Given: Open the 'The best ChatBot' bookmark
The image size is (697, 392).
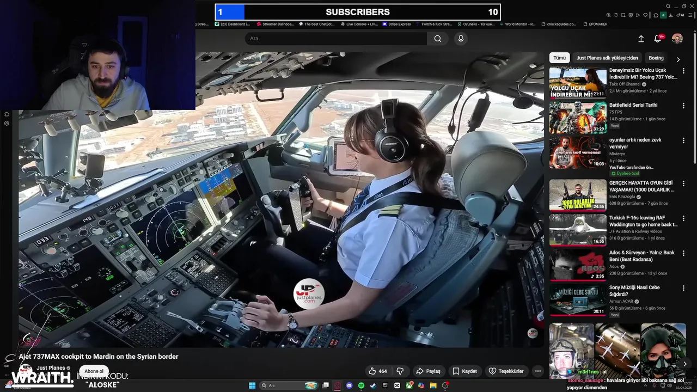Looking at the screenshot, I should tap(317, 24).
